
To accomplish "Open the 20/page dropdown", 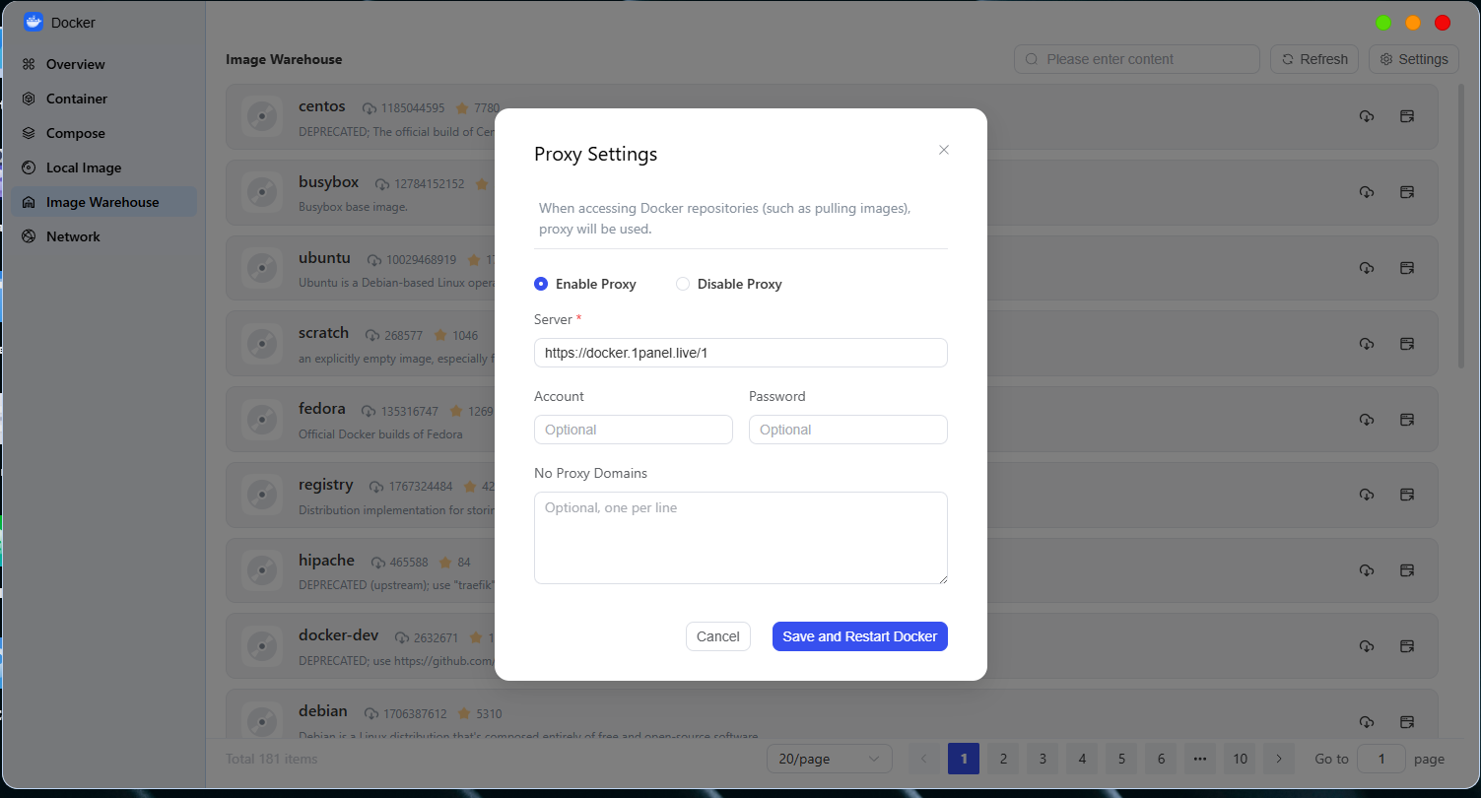I will 830,759.
